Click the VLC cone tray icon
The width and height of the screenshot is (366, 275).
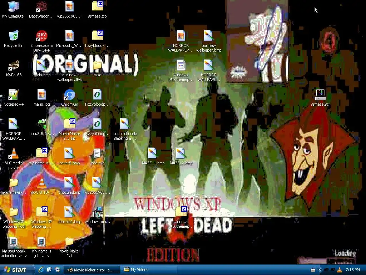point(340,270)
